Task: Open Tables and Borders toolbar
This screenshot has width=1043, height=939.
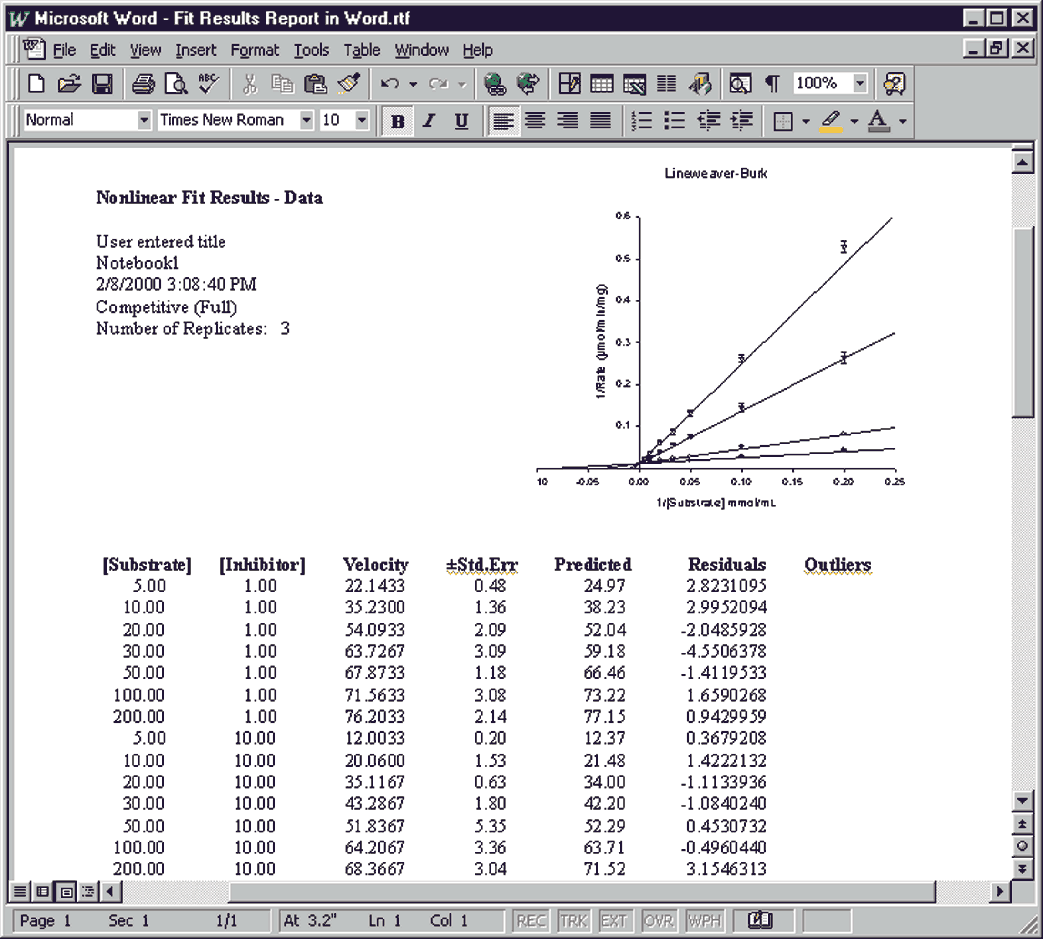Action: click(x=570, y=84)
